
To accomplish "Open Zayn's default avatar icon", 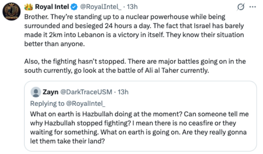I will pos(36,92).
